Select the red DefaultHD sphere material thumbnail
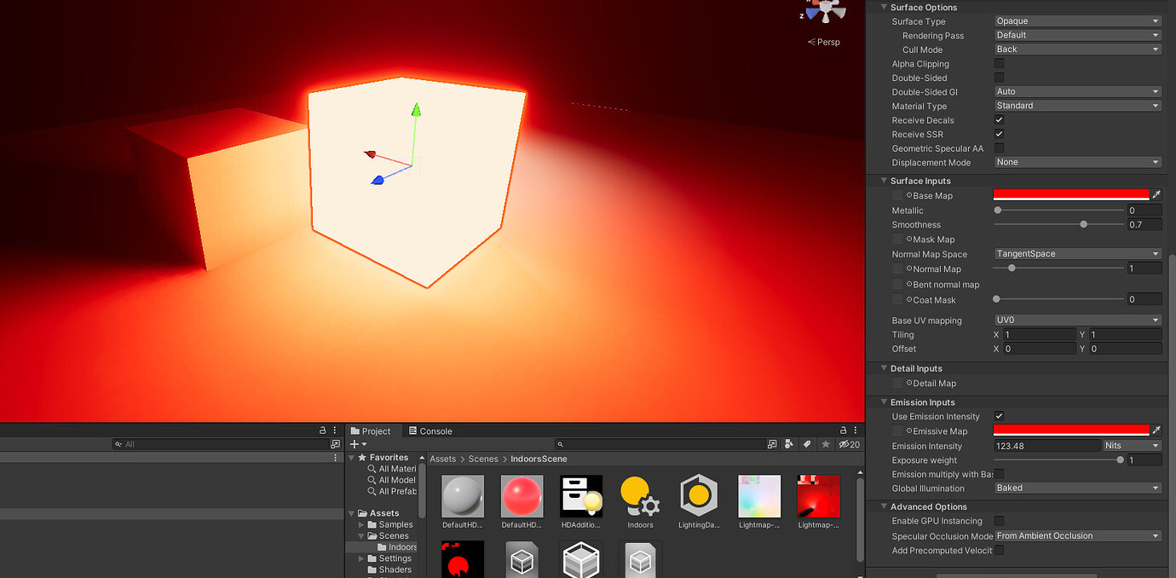The width and height of the screenshot is (1176, 578). 521,496
